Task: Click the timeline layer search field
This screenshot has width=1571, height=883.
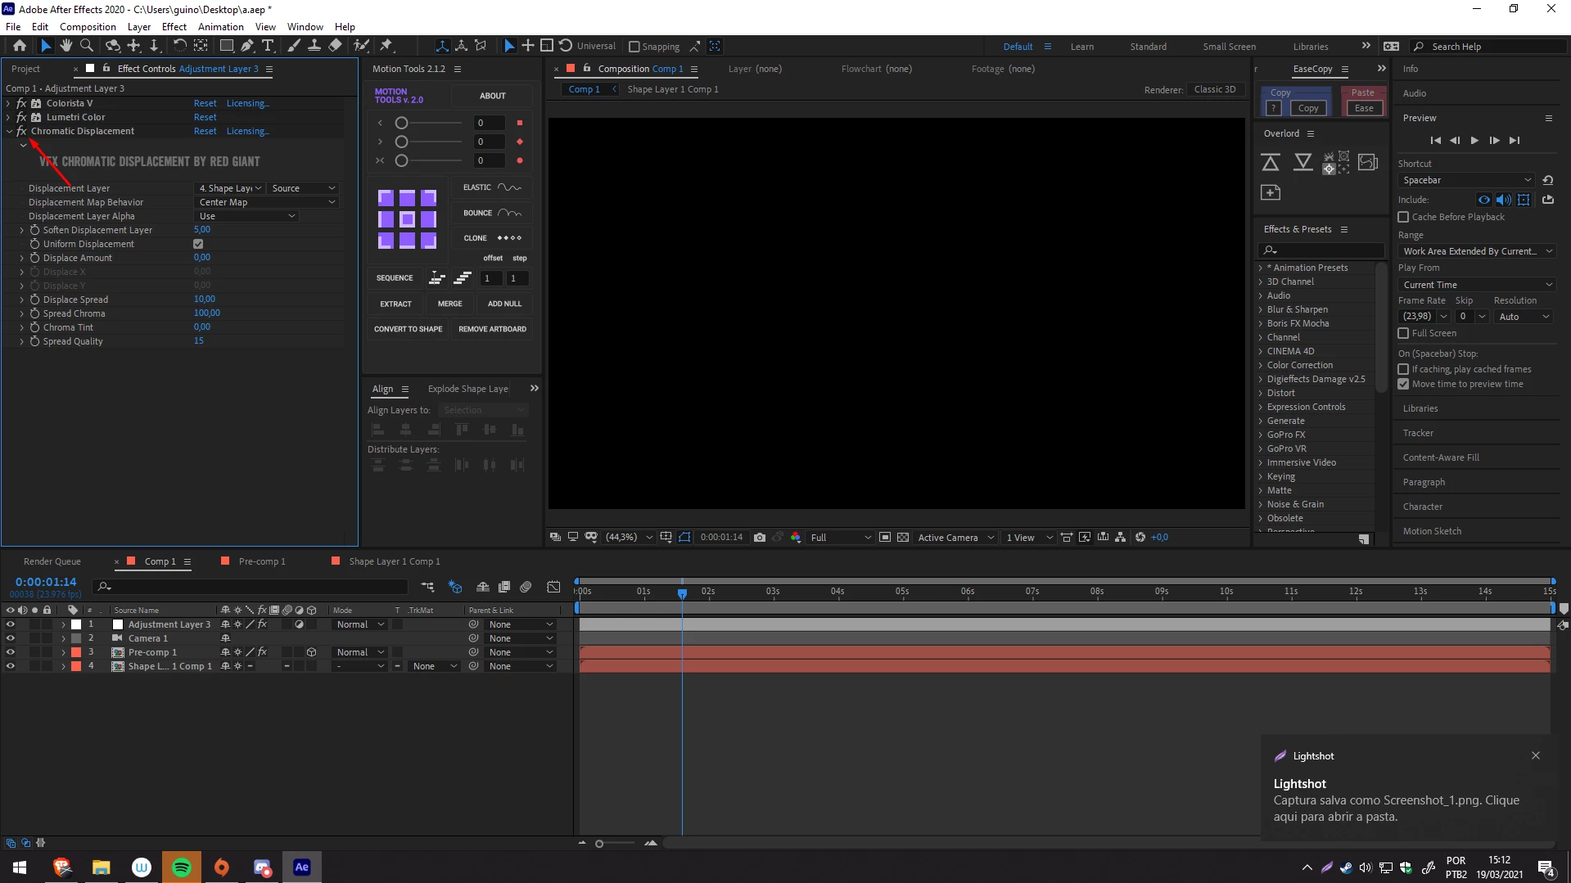Action: pyautogui.click(x=250, y=587)
